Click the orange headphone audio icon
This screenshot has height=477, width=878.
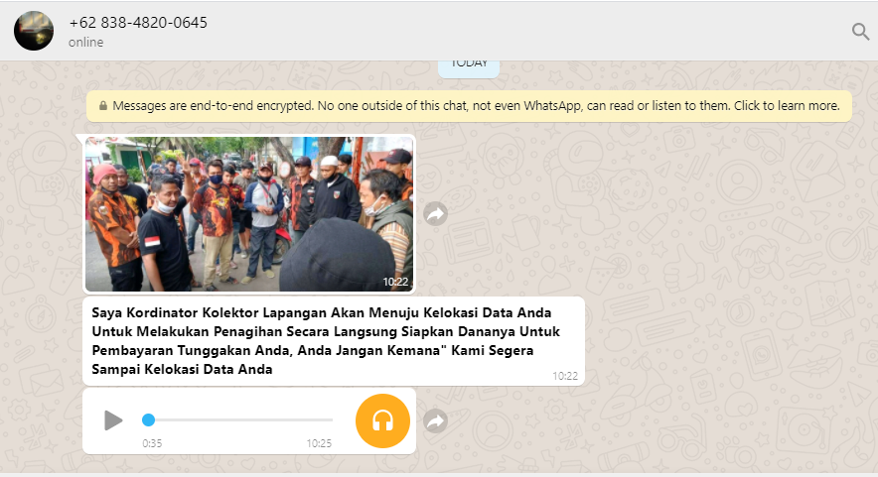382,420
